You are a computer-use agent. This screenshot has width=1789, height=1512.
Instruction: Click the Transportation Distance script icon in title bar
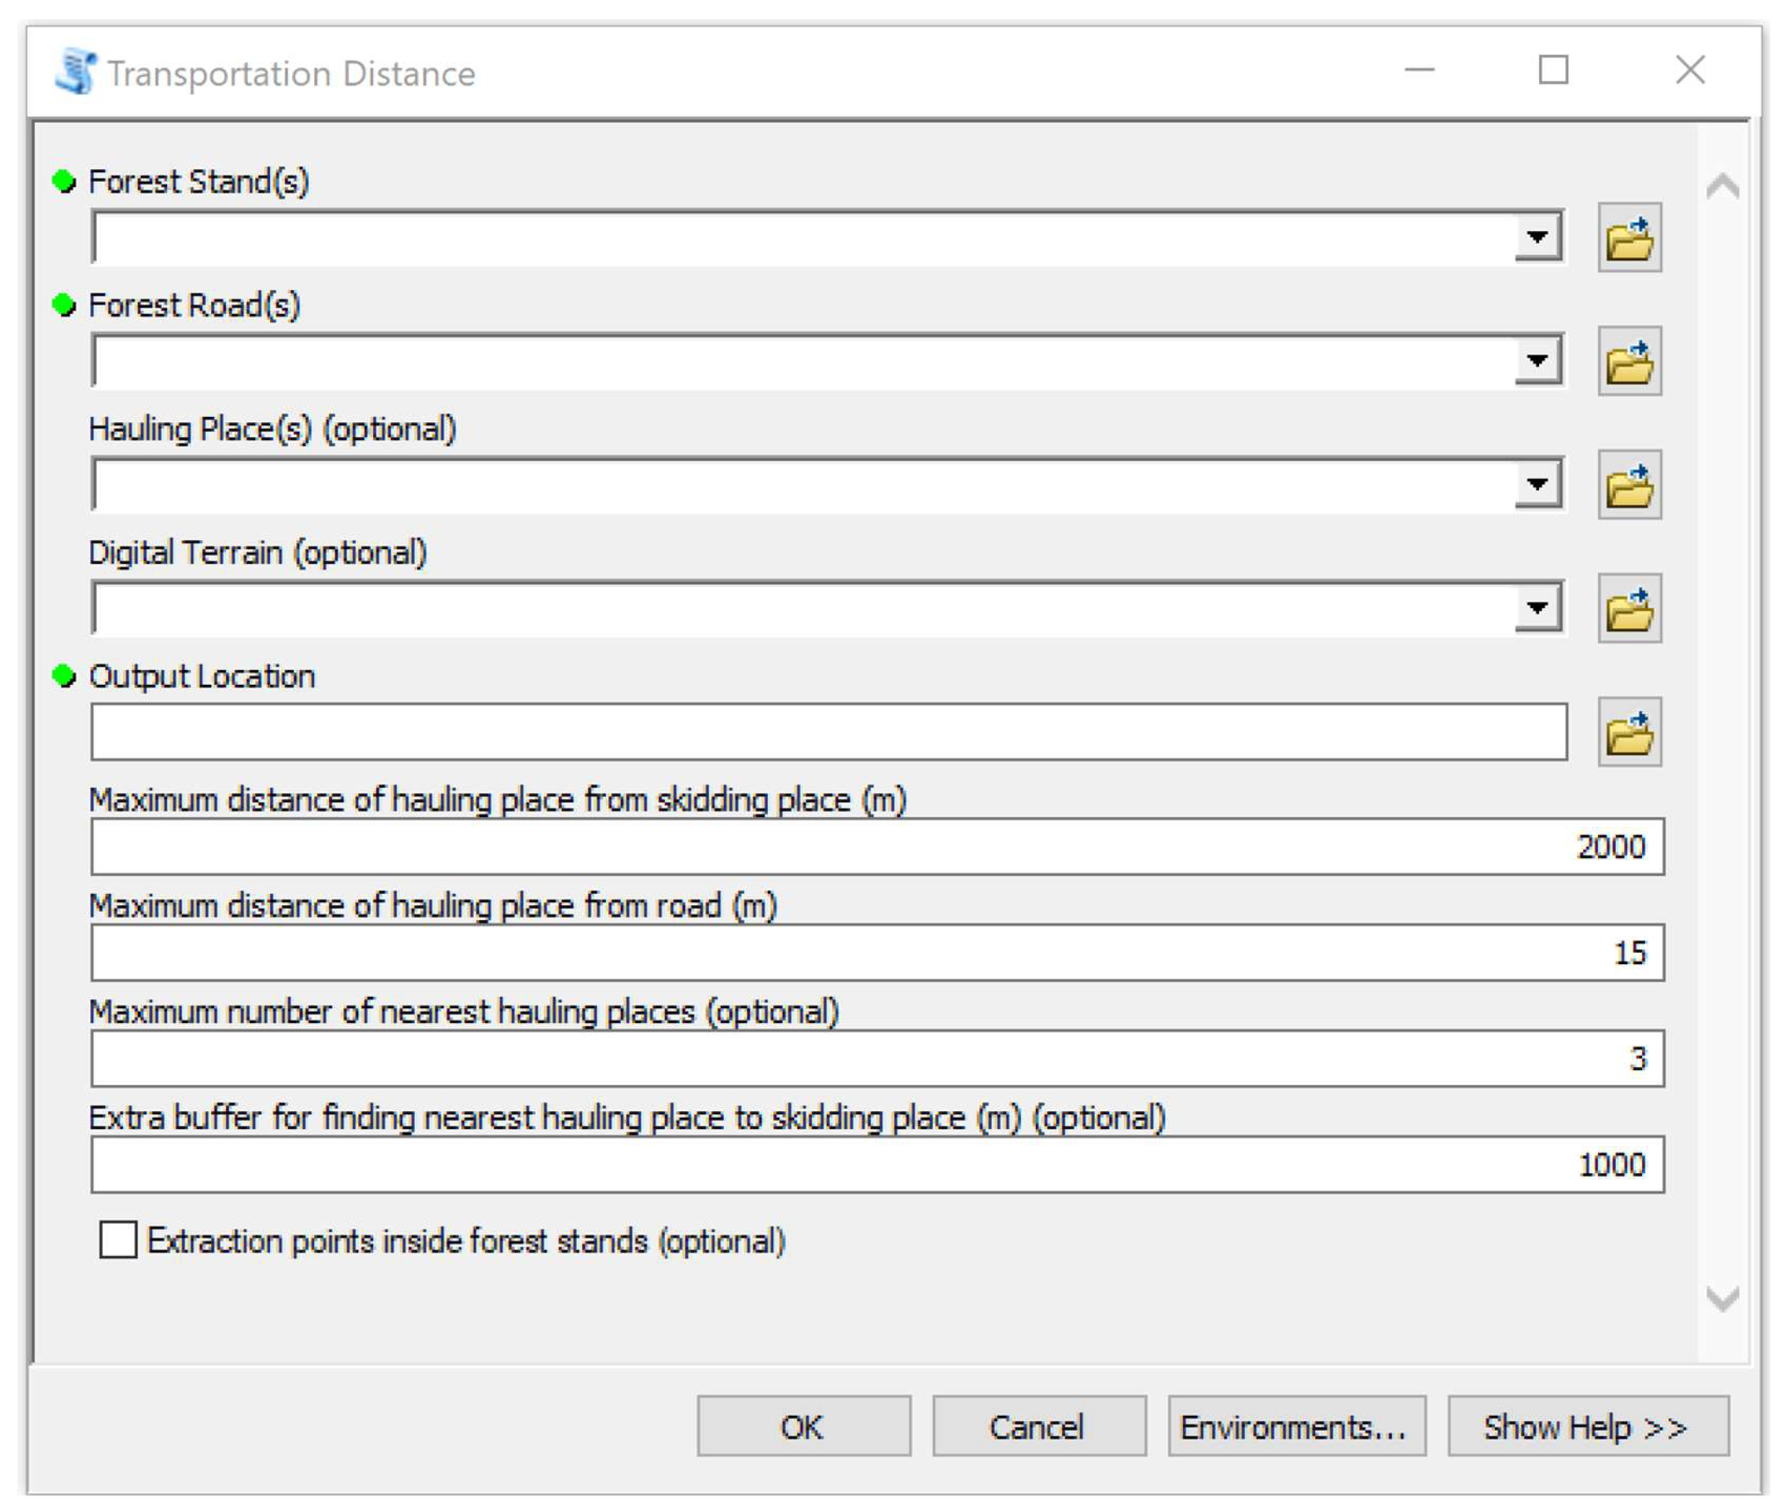pos(76,72)
